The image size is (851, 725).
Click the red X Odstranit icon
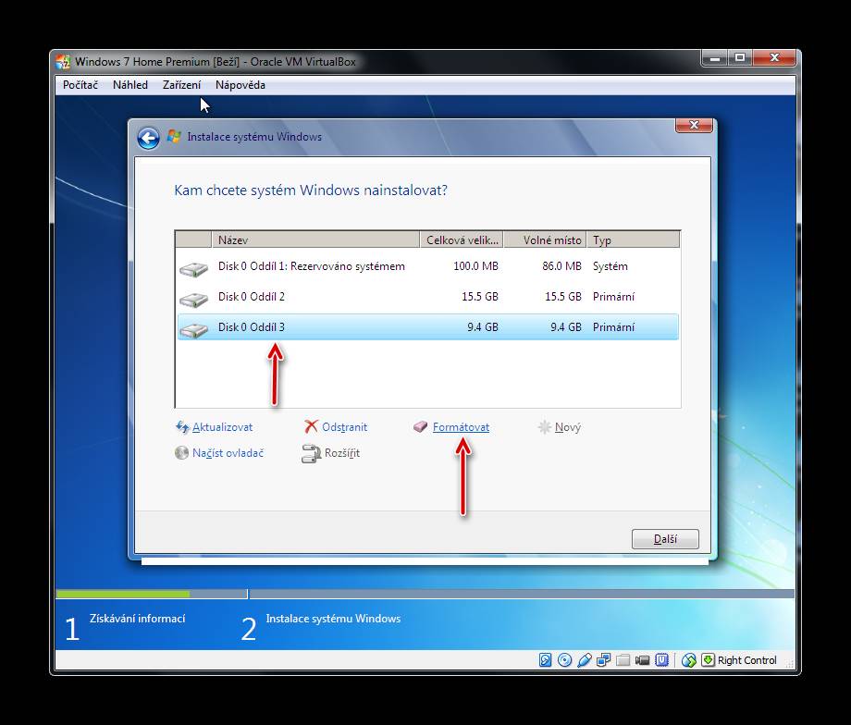click(311, 426)
